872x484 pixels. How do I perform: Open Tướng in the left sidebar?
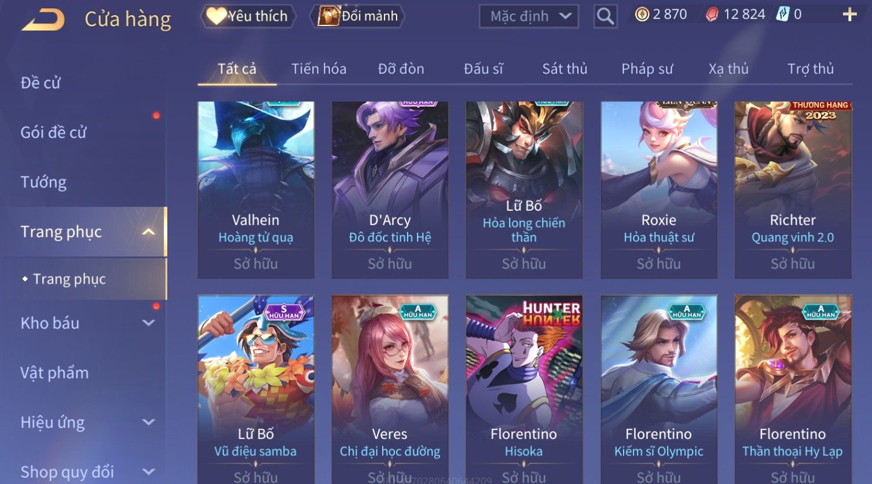tap(43, 182)
